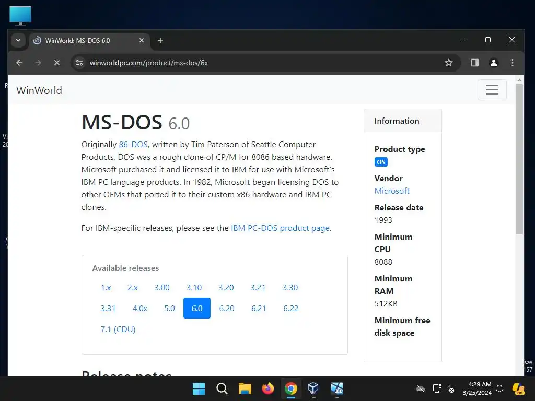The image size is (535, 401).
Task: Select release 3.21
Action: (258, 288)
